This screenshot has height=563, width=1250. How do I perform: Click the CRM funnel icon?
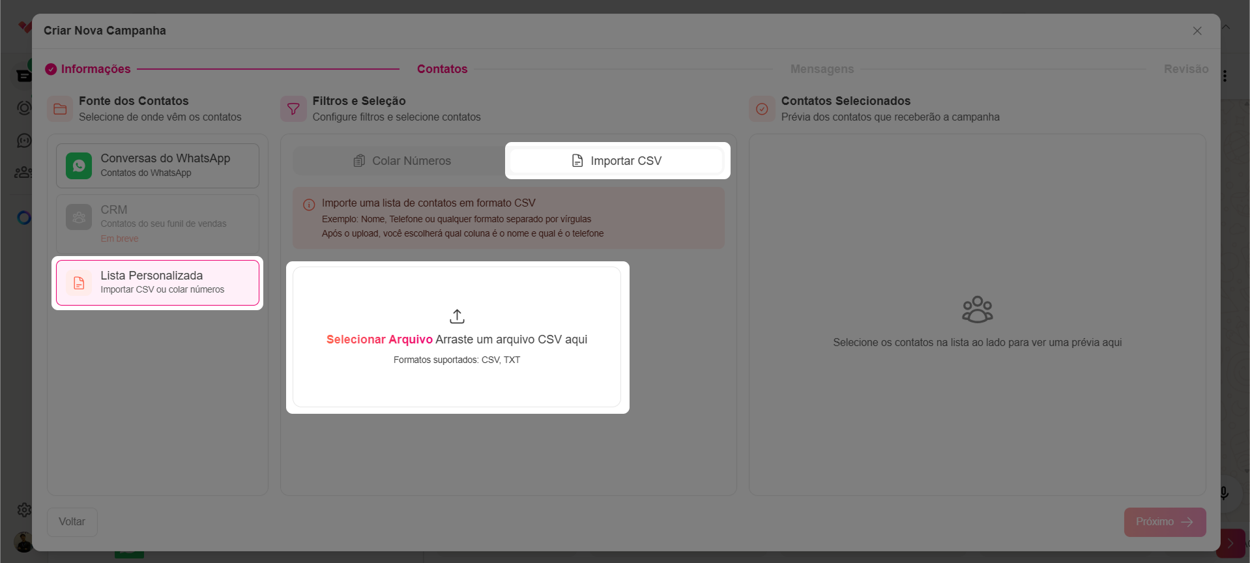tap(79, 217)
